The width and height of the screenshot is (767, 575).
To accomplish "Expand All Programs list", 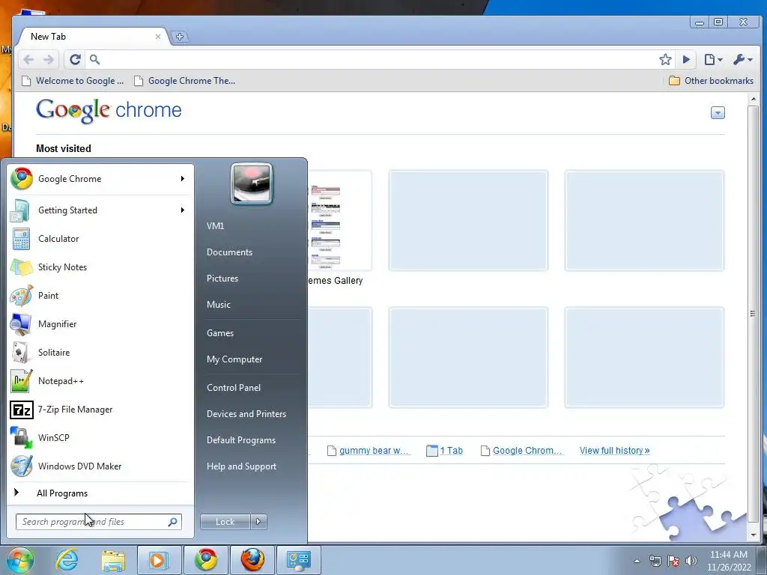I will tap(100, 493).
